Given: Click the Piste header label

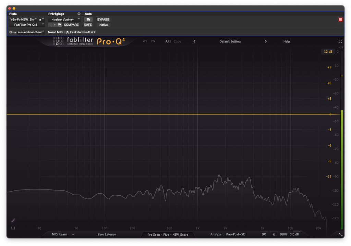Looking at the screenshot, I should [13, 14].
